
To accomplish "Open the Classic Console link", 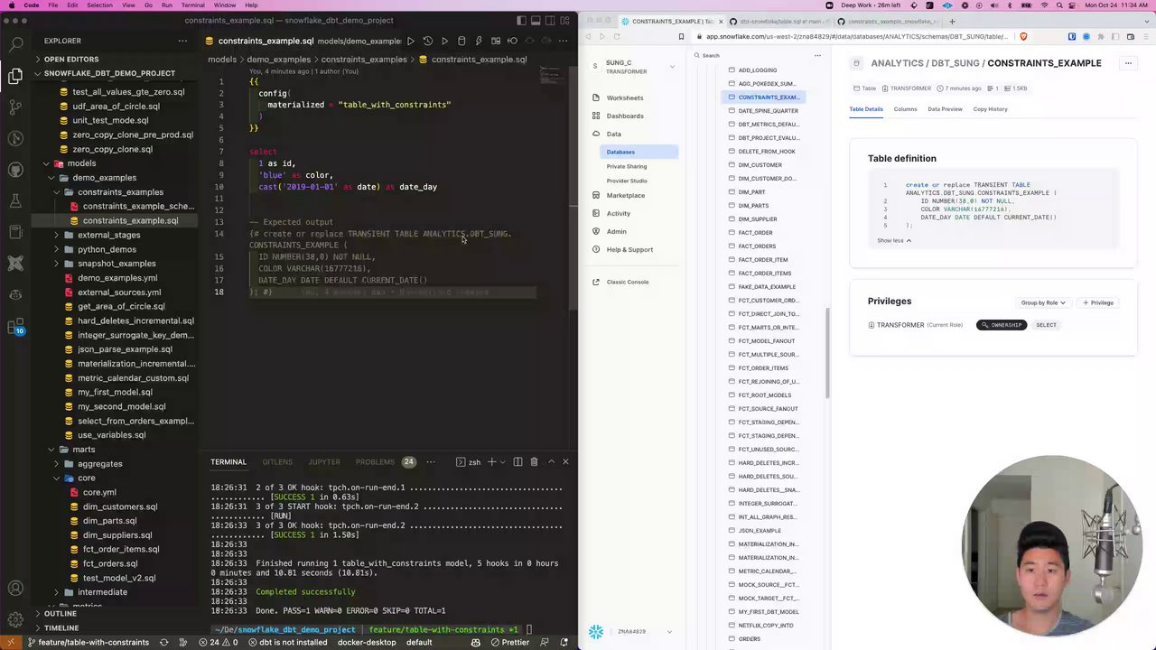I will point(628,282).
